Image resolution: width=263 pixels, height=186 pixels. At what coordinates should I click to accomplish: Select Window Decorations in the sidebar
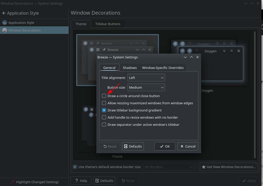(24, 30)
